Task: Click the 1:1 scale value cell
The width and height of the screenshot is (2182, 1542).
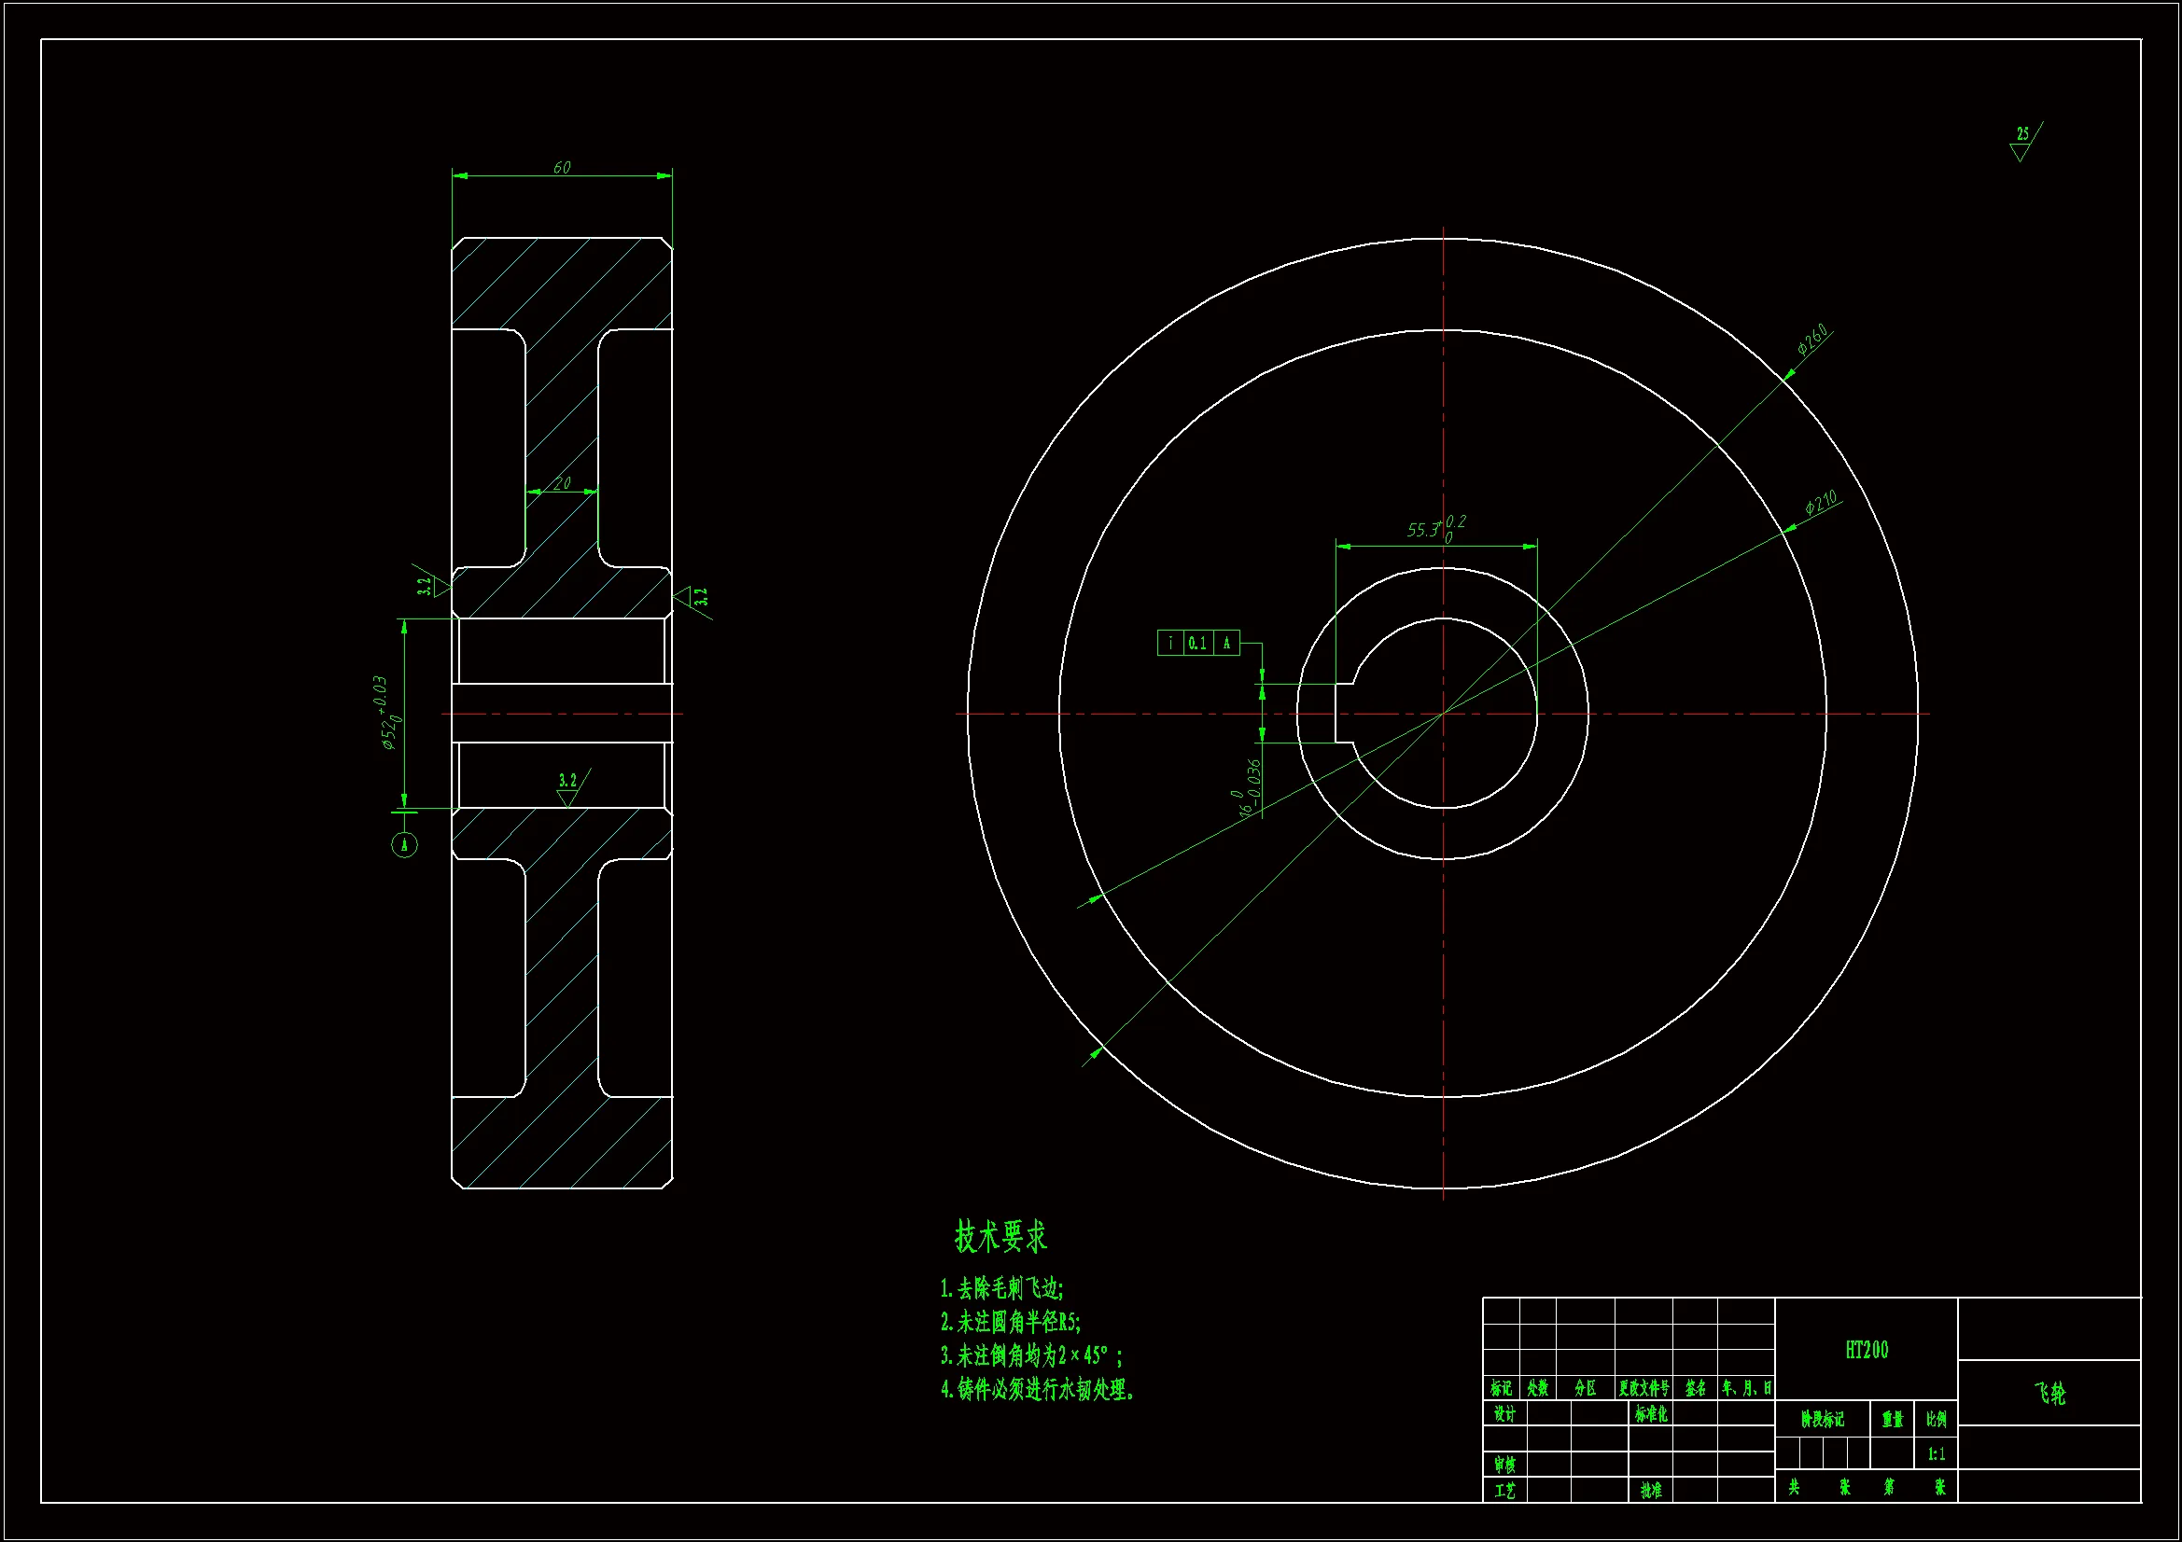Action: pos(1936,1454)
